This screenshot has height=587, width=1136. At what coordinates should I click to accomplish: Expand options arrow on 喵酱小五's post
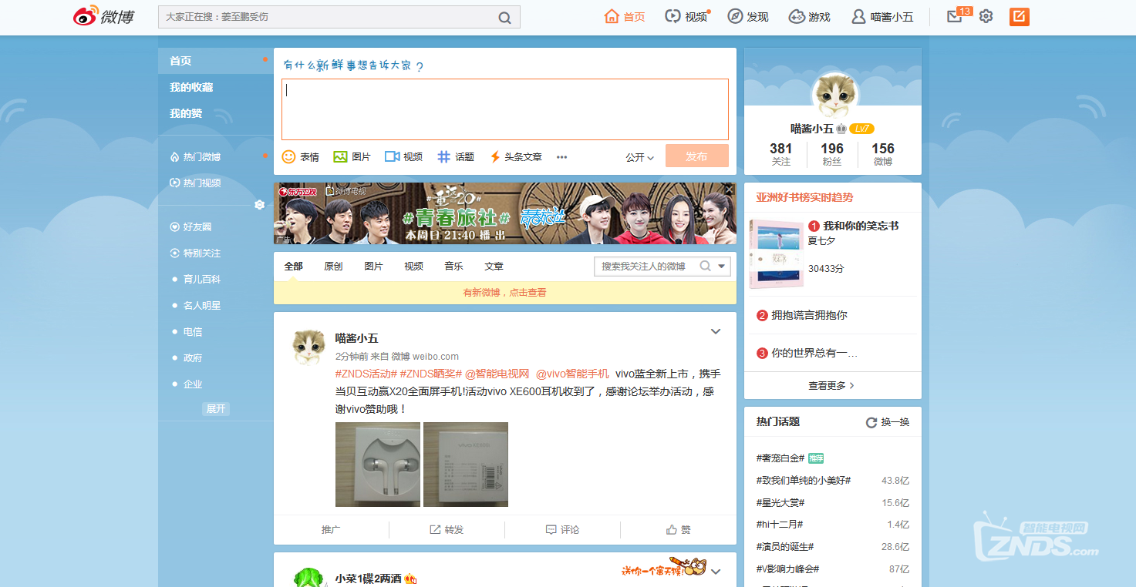[716, 331]
